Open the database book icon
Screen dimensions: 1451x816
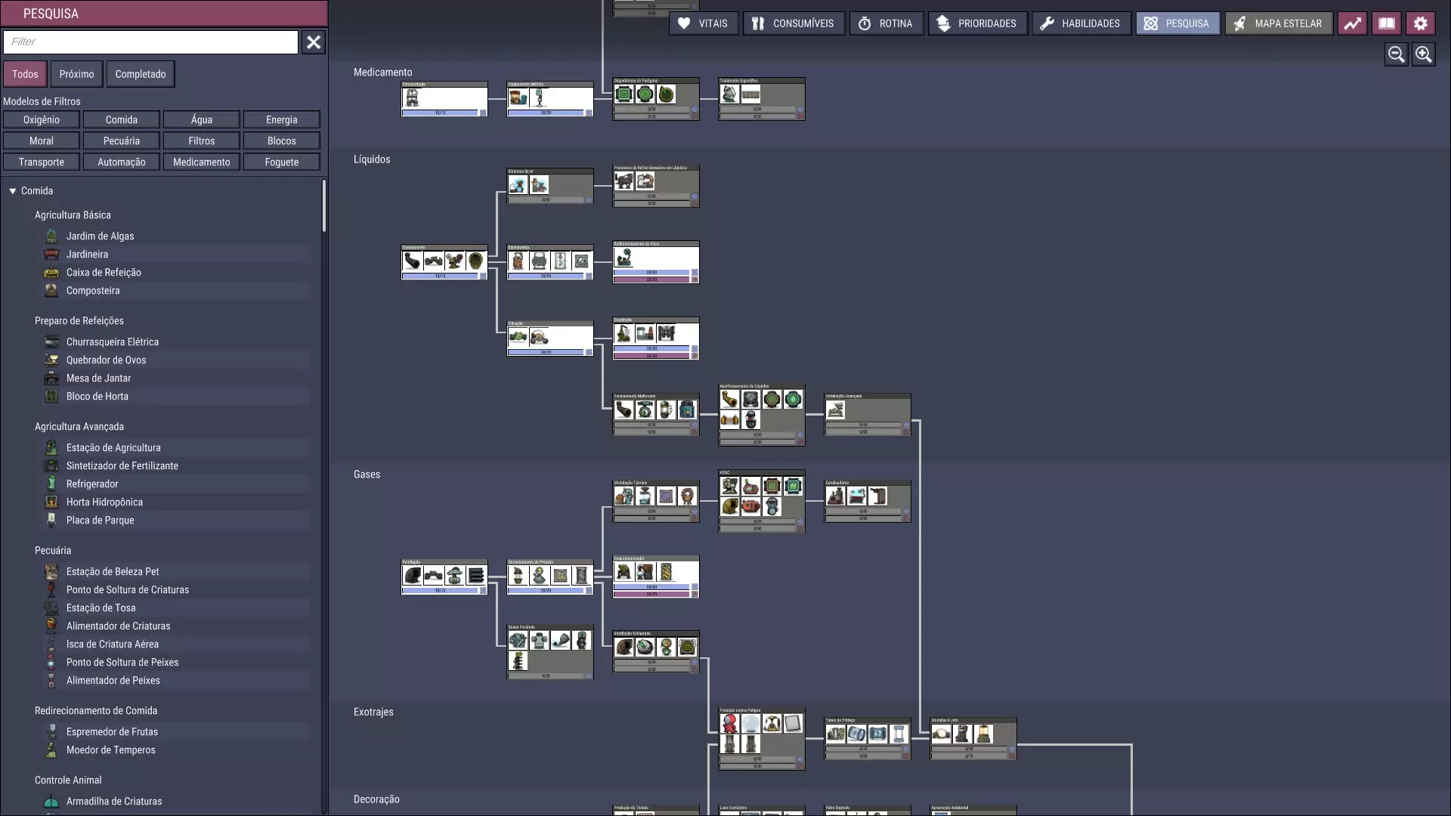click(x=1386, y=23)
